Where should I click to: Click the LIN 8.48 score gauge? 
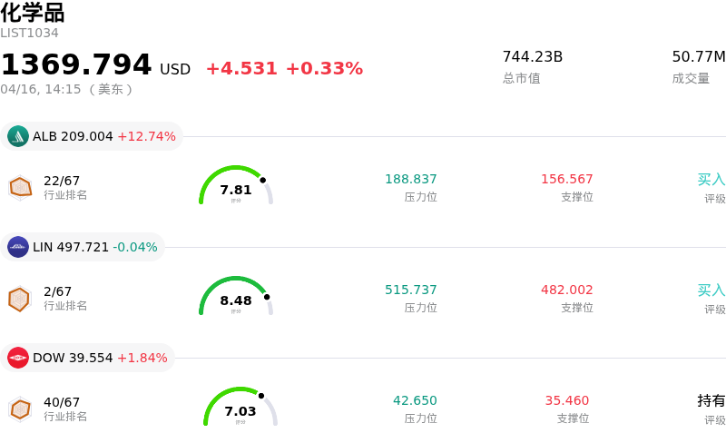[236, 297]
